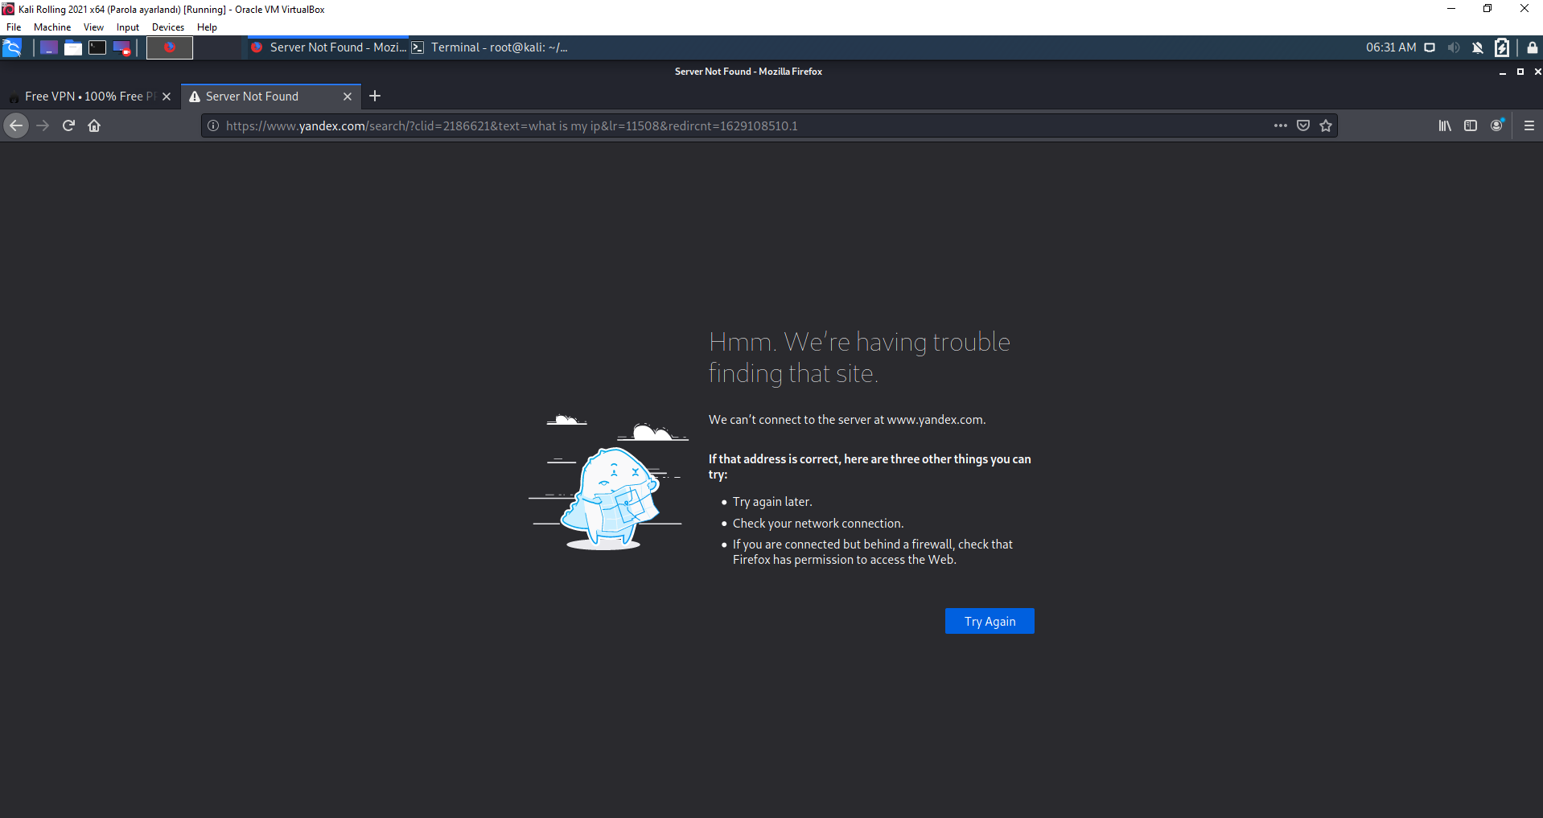Click the 'We can't connect to the server' text
The image size is (1543, 818).
(x=847, y=420)
